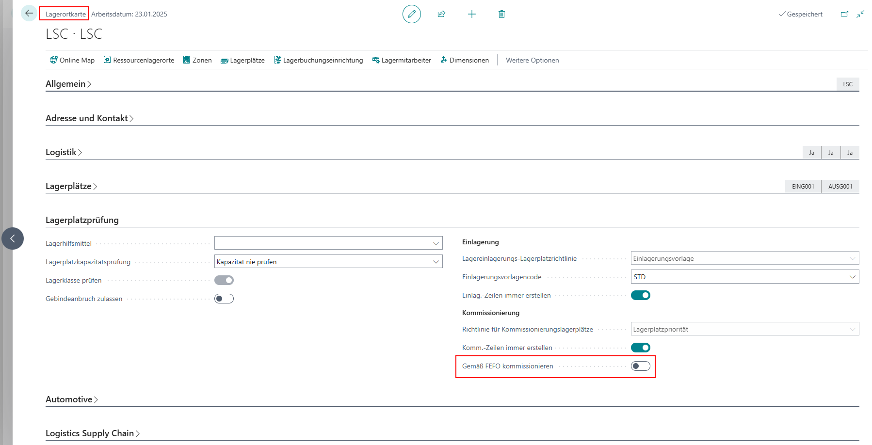Click the share icon
872x445 pixels.
tap(441, 14)
